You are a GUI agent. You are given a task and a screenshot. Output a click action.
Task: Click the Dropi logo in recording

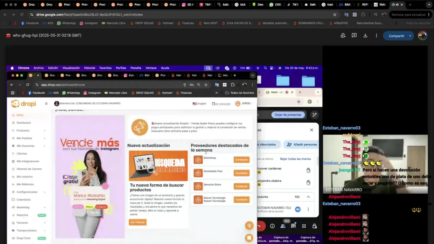point(23,104)
